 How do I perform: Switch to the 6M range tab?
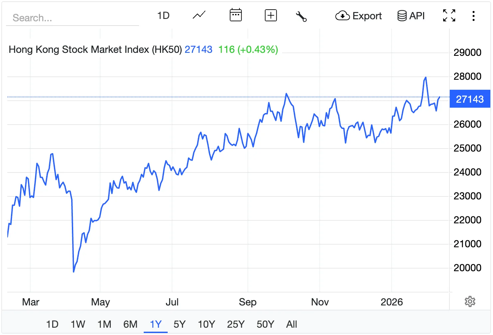[130, 324]
